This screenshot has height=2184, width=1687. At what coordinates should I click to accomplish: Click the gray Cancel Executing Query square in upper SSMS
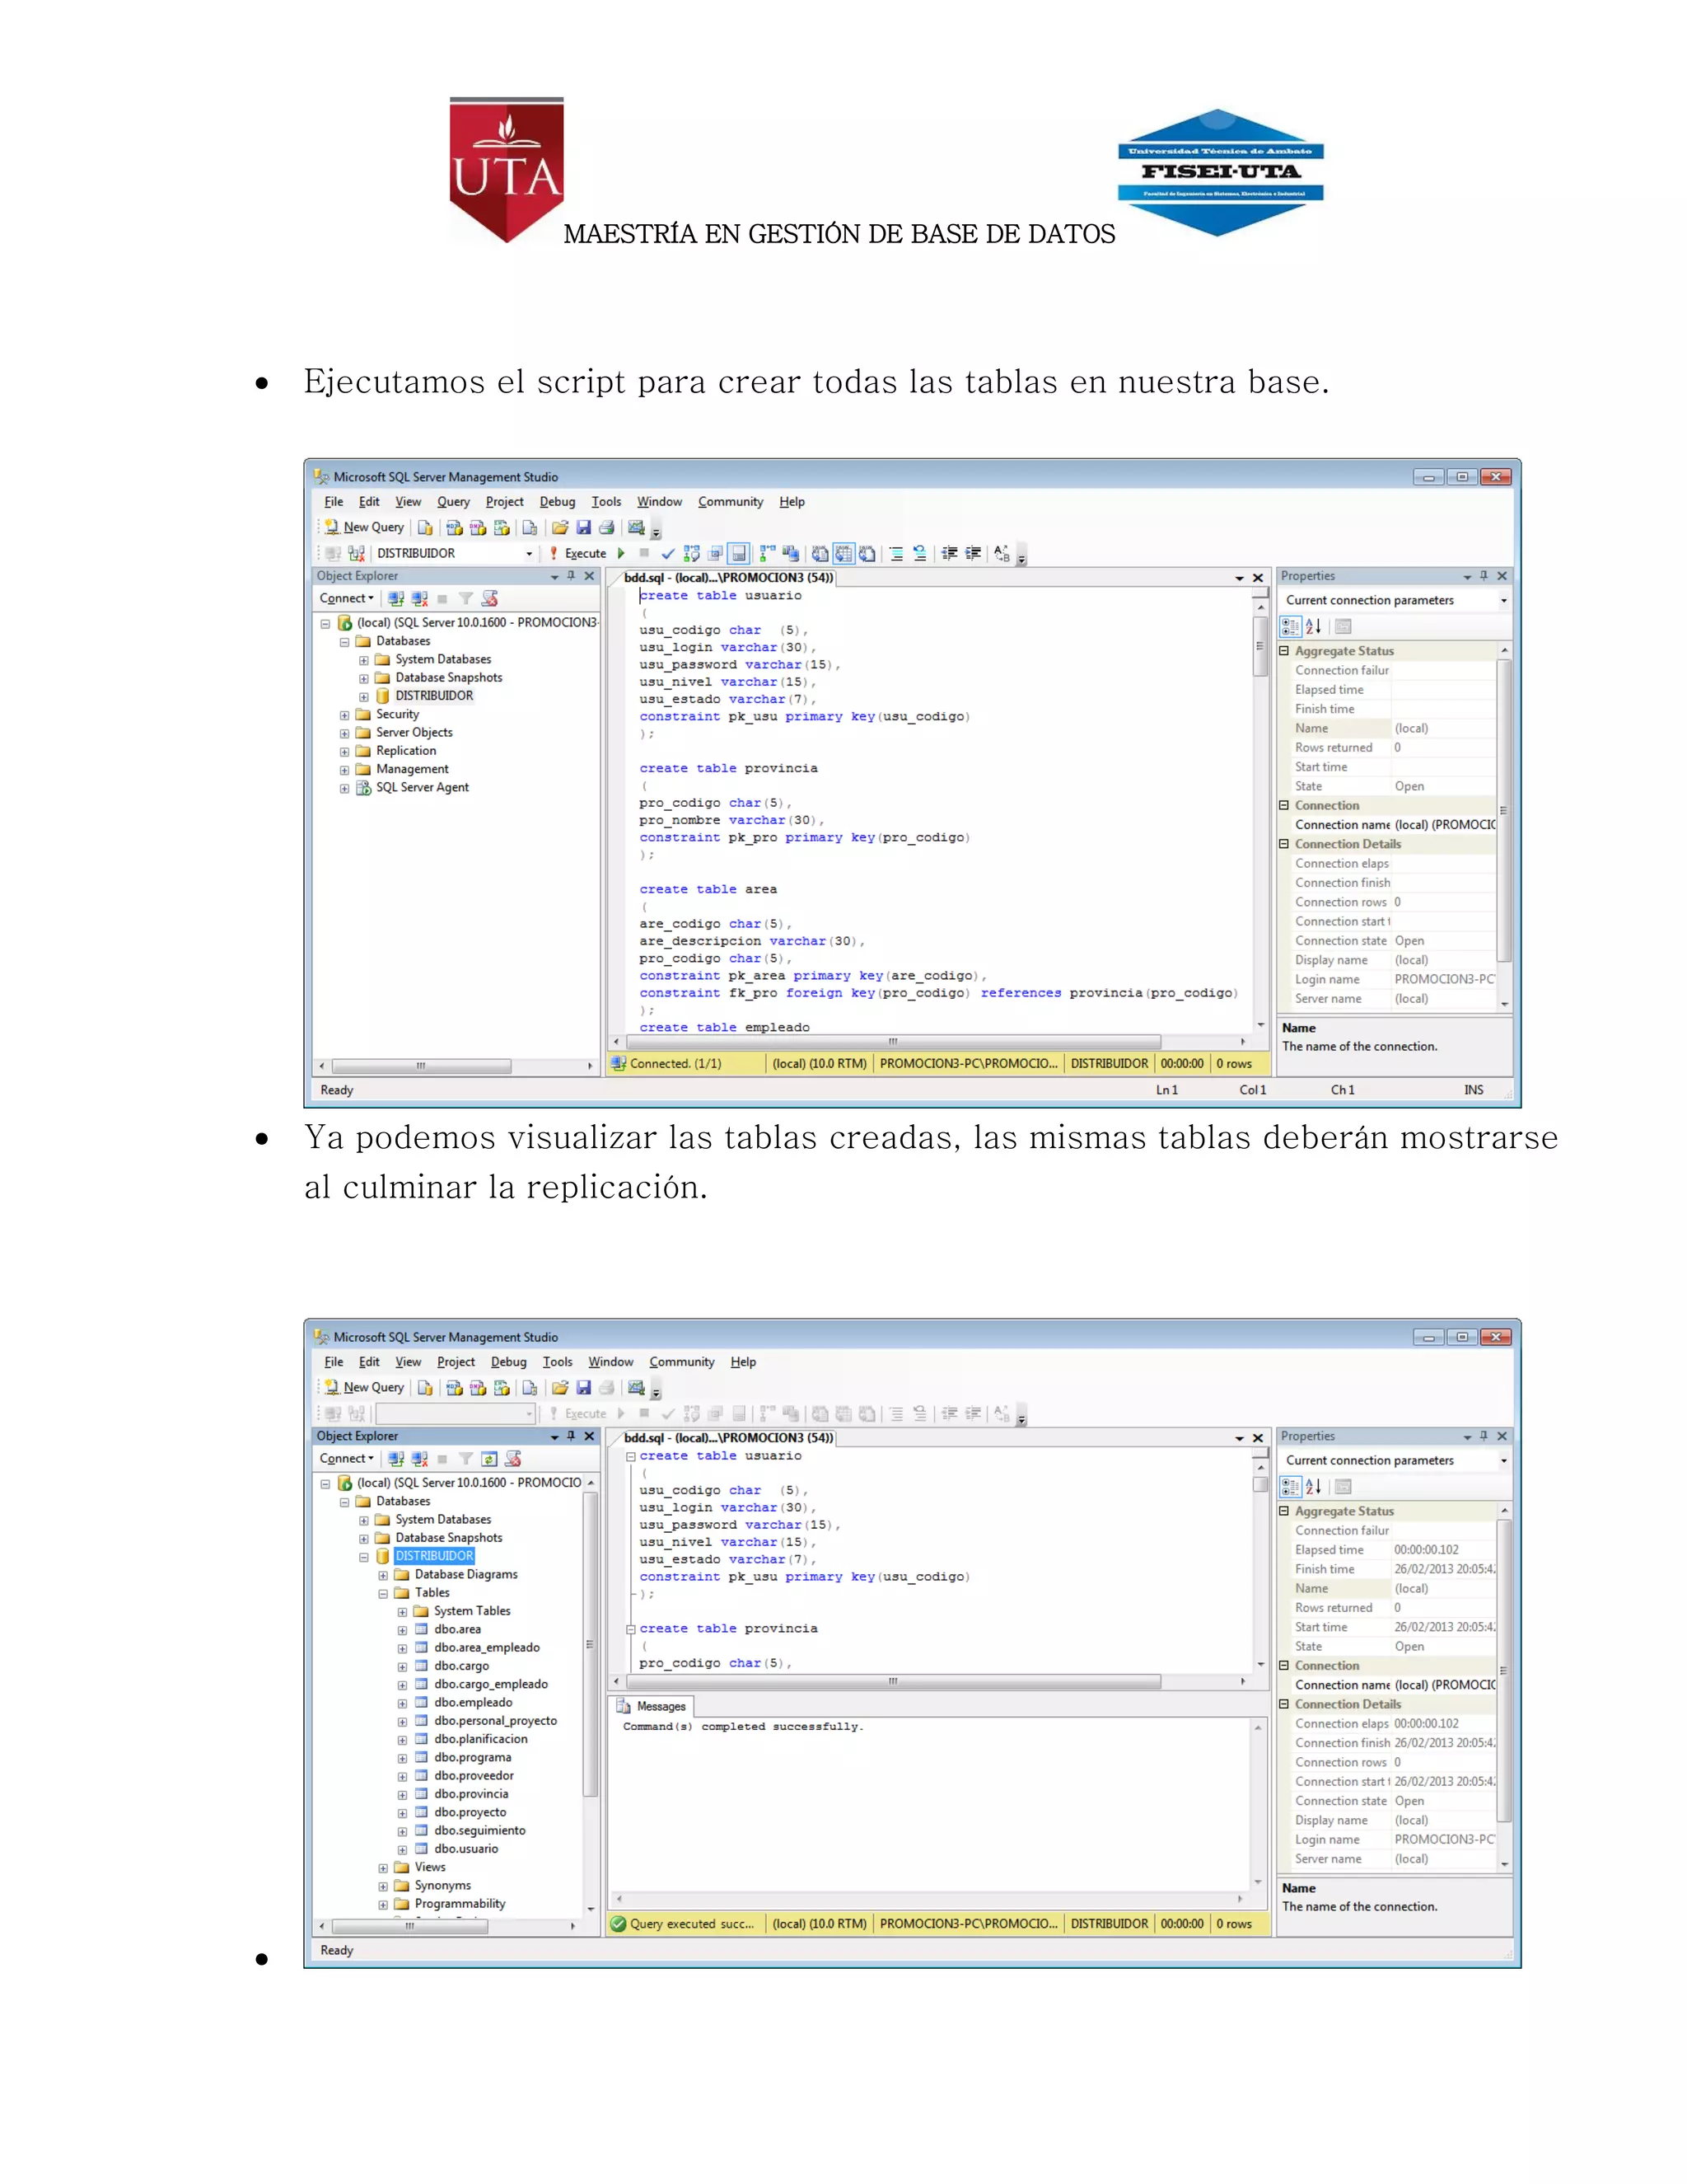click(645, 553)
